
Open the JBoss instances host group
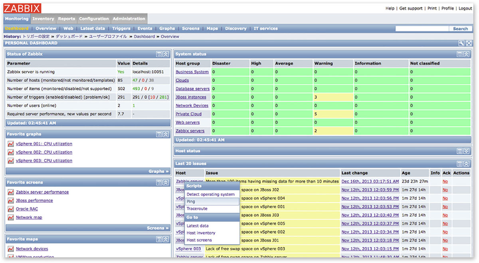click(x=191, y=97)
